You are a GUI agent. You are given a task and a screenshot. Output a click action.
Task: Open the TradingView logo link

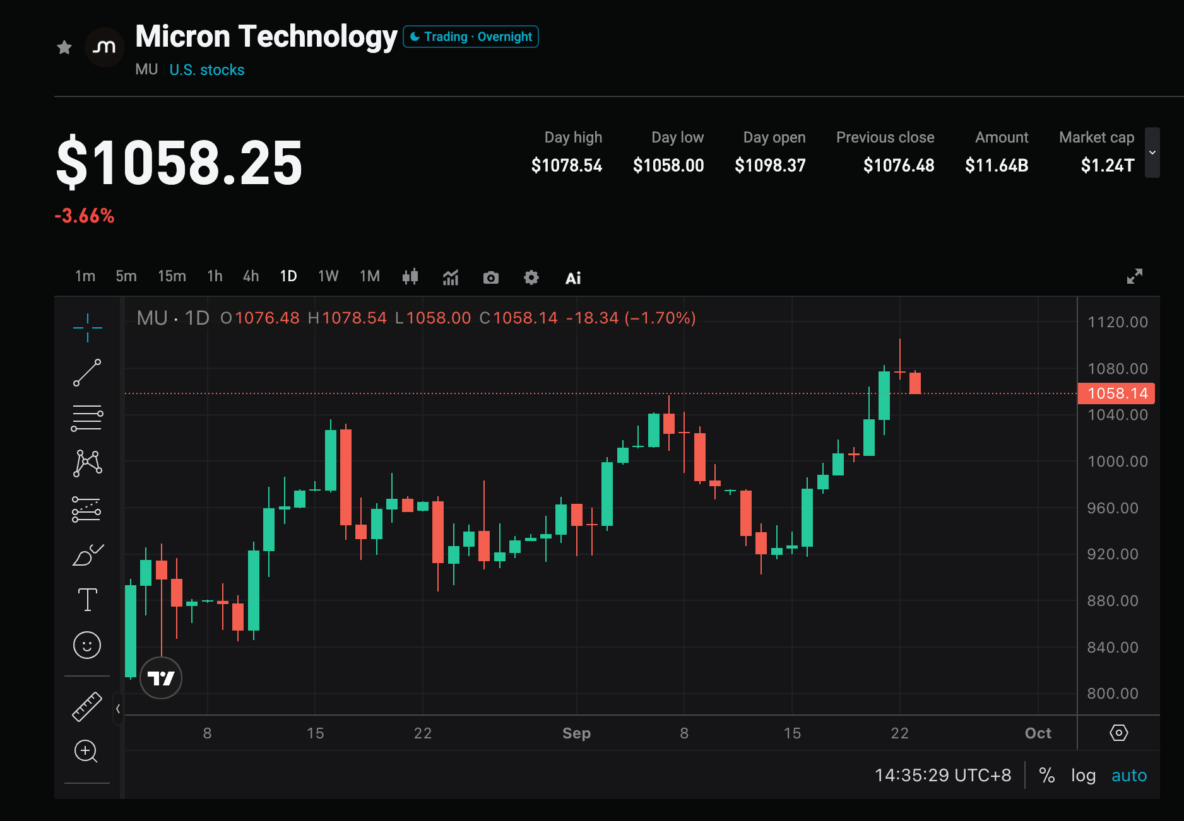(x=161, y=678)
